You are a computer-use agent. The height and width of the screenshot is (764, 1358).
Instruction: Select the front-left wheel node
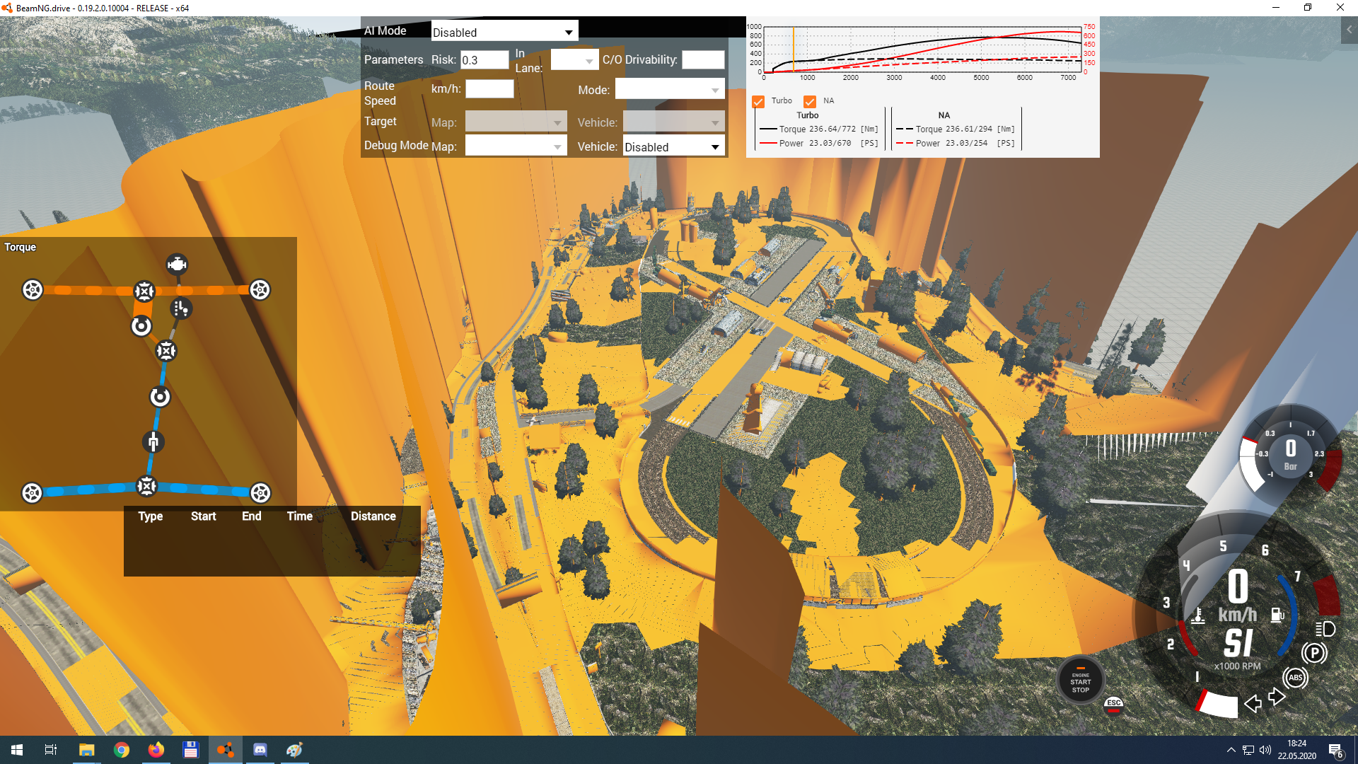[33, 290]
